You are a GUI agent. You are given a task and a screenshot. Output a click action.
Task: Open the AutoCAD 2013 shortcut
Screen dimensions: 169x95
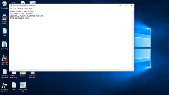pyautogui.click(x=4, y=60)
